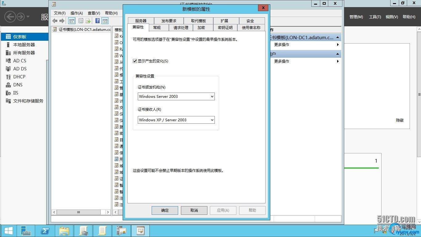This screenshot has width=421, height=237.
Task: Toggle the show/hide action pane toolbar icon
Action: coord(105,21)
